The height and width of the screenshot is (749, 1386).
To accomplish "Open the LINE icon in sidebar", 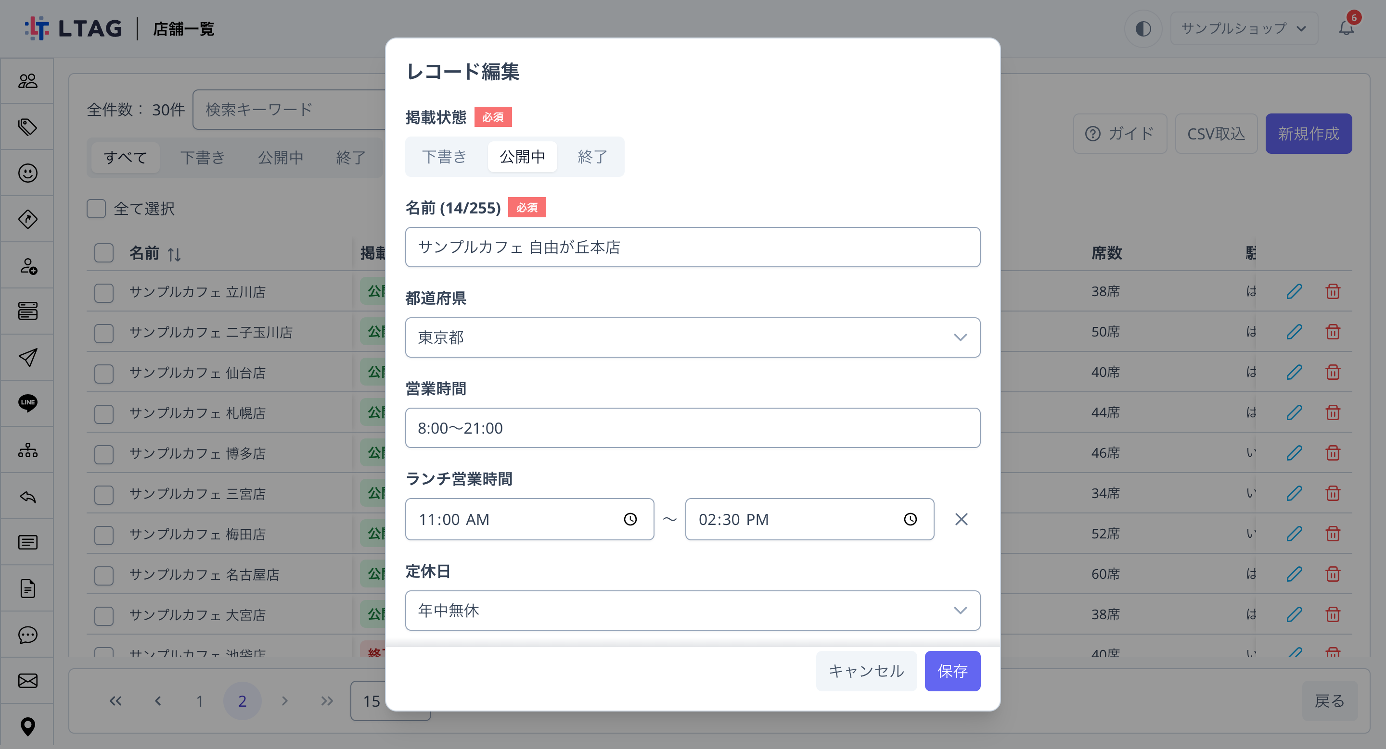I will [27, 403].
